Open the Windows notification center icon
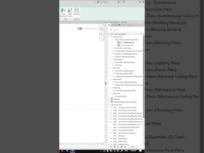This screenshot has height=153, width=204. tap(140, 151)
